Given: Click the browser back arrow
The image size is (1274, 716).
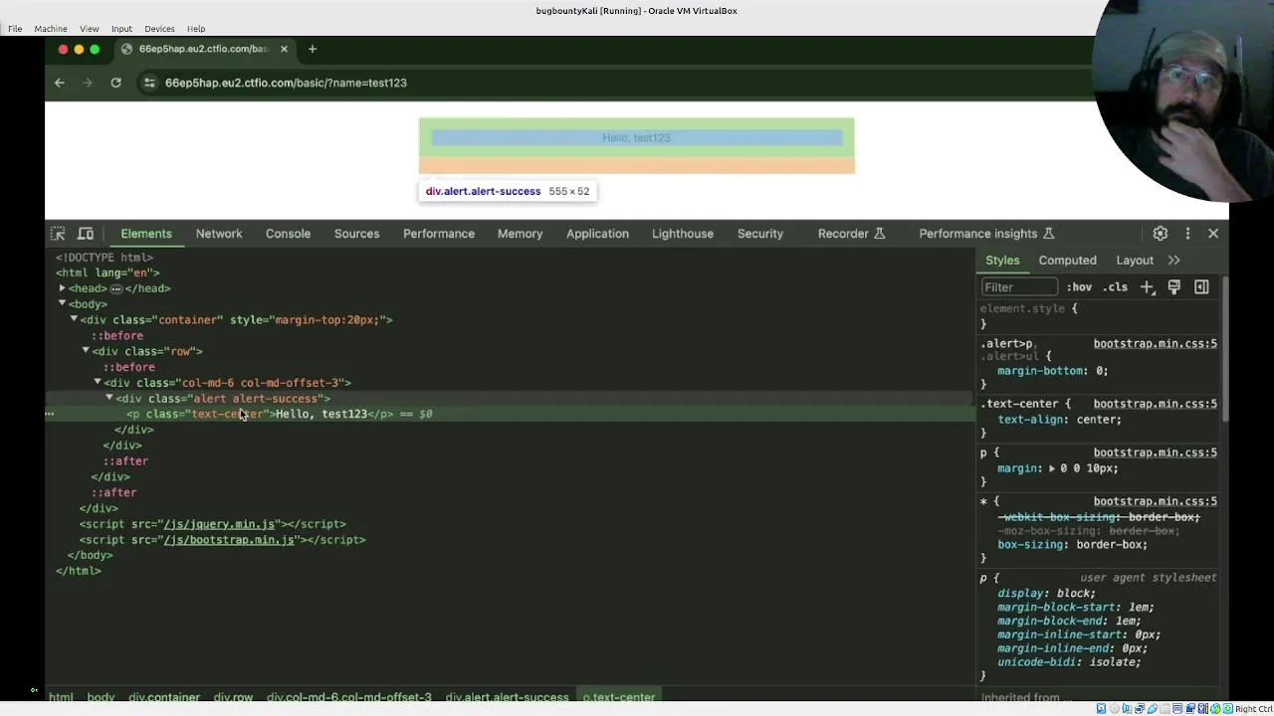Looking at the screenshot, I should [60, 83].
